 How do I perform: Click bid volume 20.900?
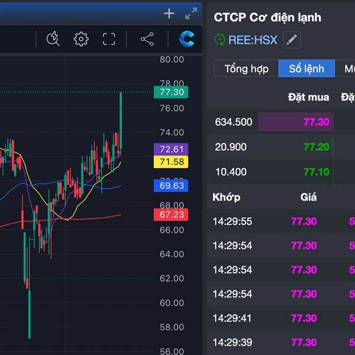pyautogui.click(x=231, y=147)
